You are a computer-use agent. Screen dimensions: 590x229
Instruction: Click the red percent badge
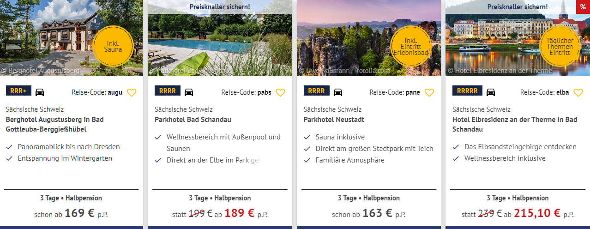pyautogui.click(x=583, y=7)
